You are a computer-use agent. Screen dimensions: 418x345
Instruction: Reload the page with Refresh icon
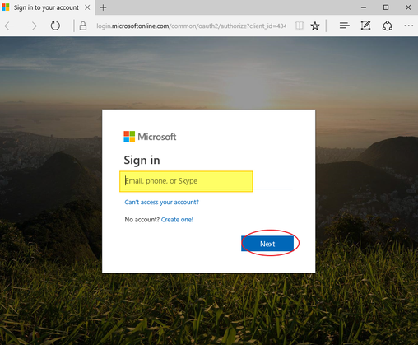(55, 26)
